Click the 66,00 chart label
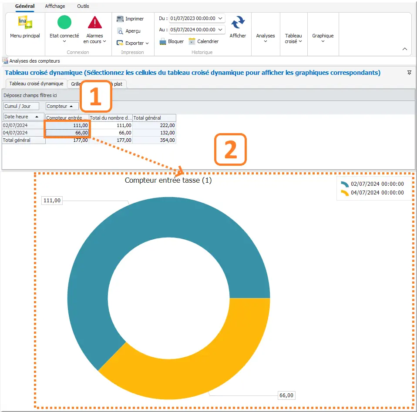 click(286, 395)
